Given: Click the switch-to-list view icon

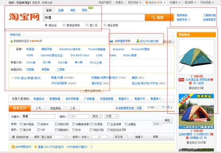Looking at the screenshot, I should (13, 137).
